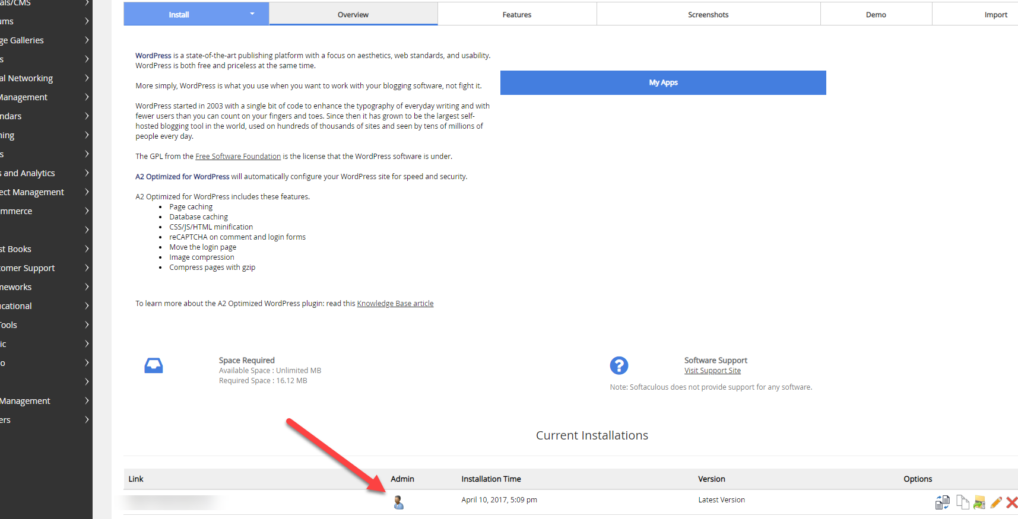The width and height of the screenshot is (1018, 519).
Task: Open the Knowledge Base article link
Action: (395, 304)
